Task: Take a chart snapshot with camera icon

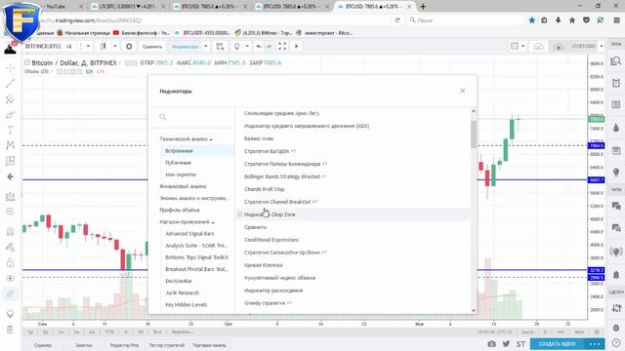Action: pyautogui.click(x=492, y=344)
